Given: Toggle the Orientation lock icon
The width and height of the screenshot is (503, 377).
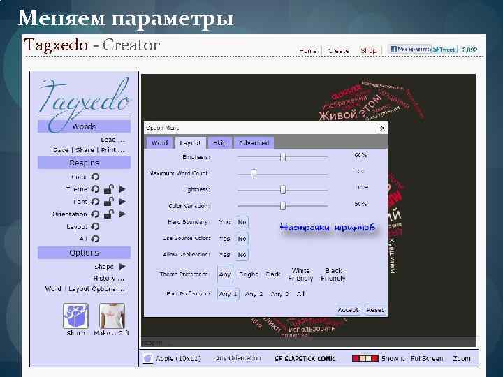Looking at the screenshot, I should coord(109,214).
